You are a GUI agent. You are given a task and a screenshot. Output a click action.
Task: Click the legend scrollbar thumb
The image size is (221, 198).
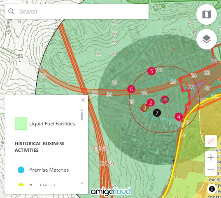[82, 116]
